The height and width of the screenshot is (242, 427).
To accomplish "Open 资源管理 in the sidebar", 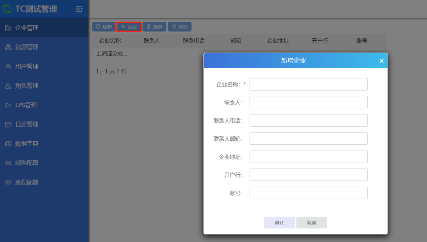I will coord(27,47).
